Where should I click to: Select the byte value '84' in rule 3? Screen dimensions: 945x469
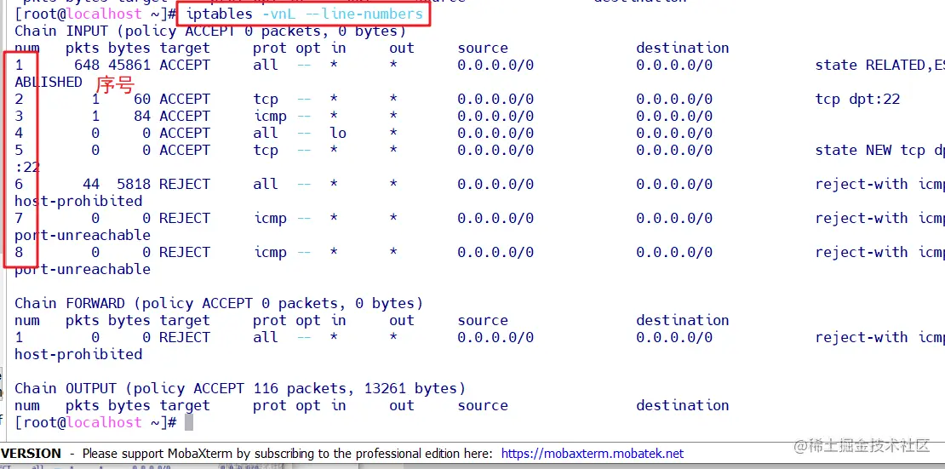(141, 116)
